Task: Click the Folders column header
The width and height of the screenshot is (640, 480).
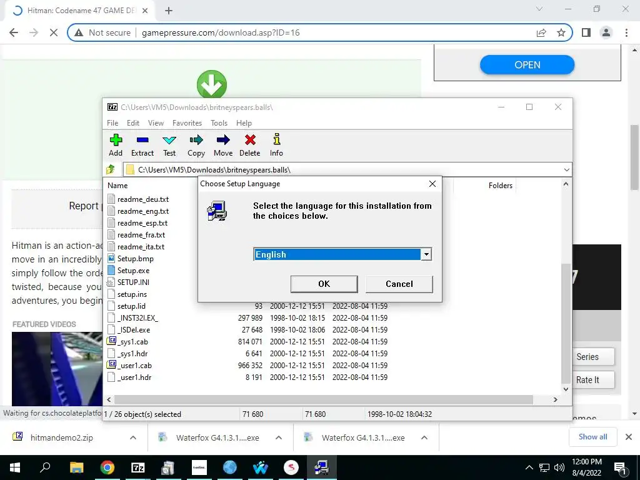Action: point(501,185)
